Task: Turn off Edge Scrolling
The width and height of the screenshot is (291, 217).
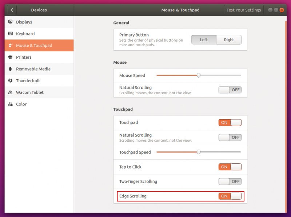Action: coord(230,196)
